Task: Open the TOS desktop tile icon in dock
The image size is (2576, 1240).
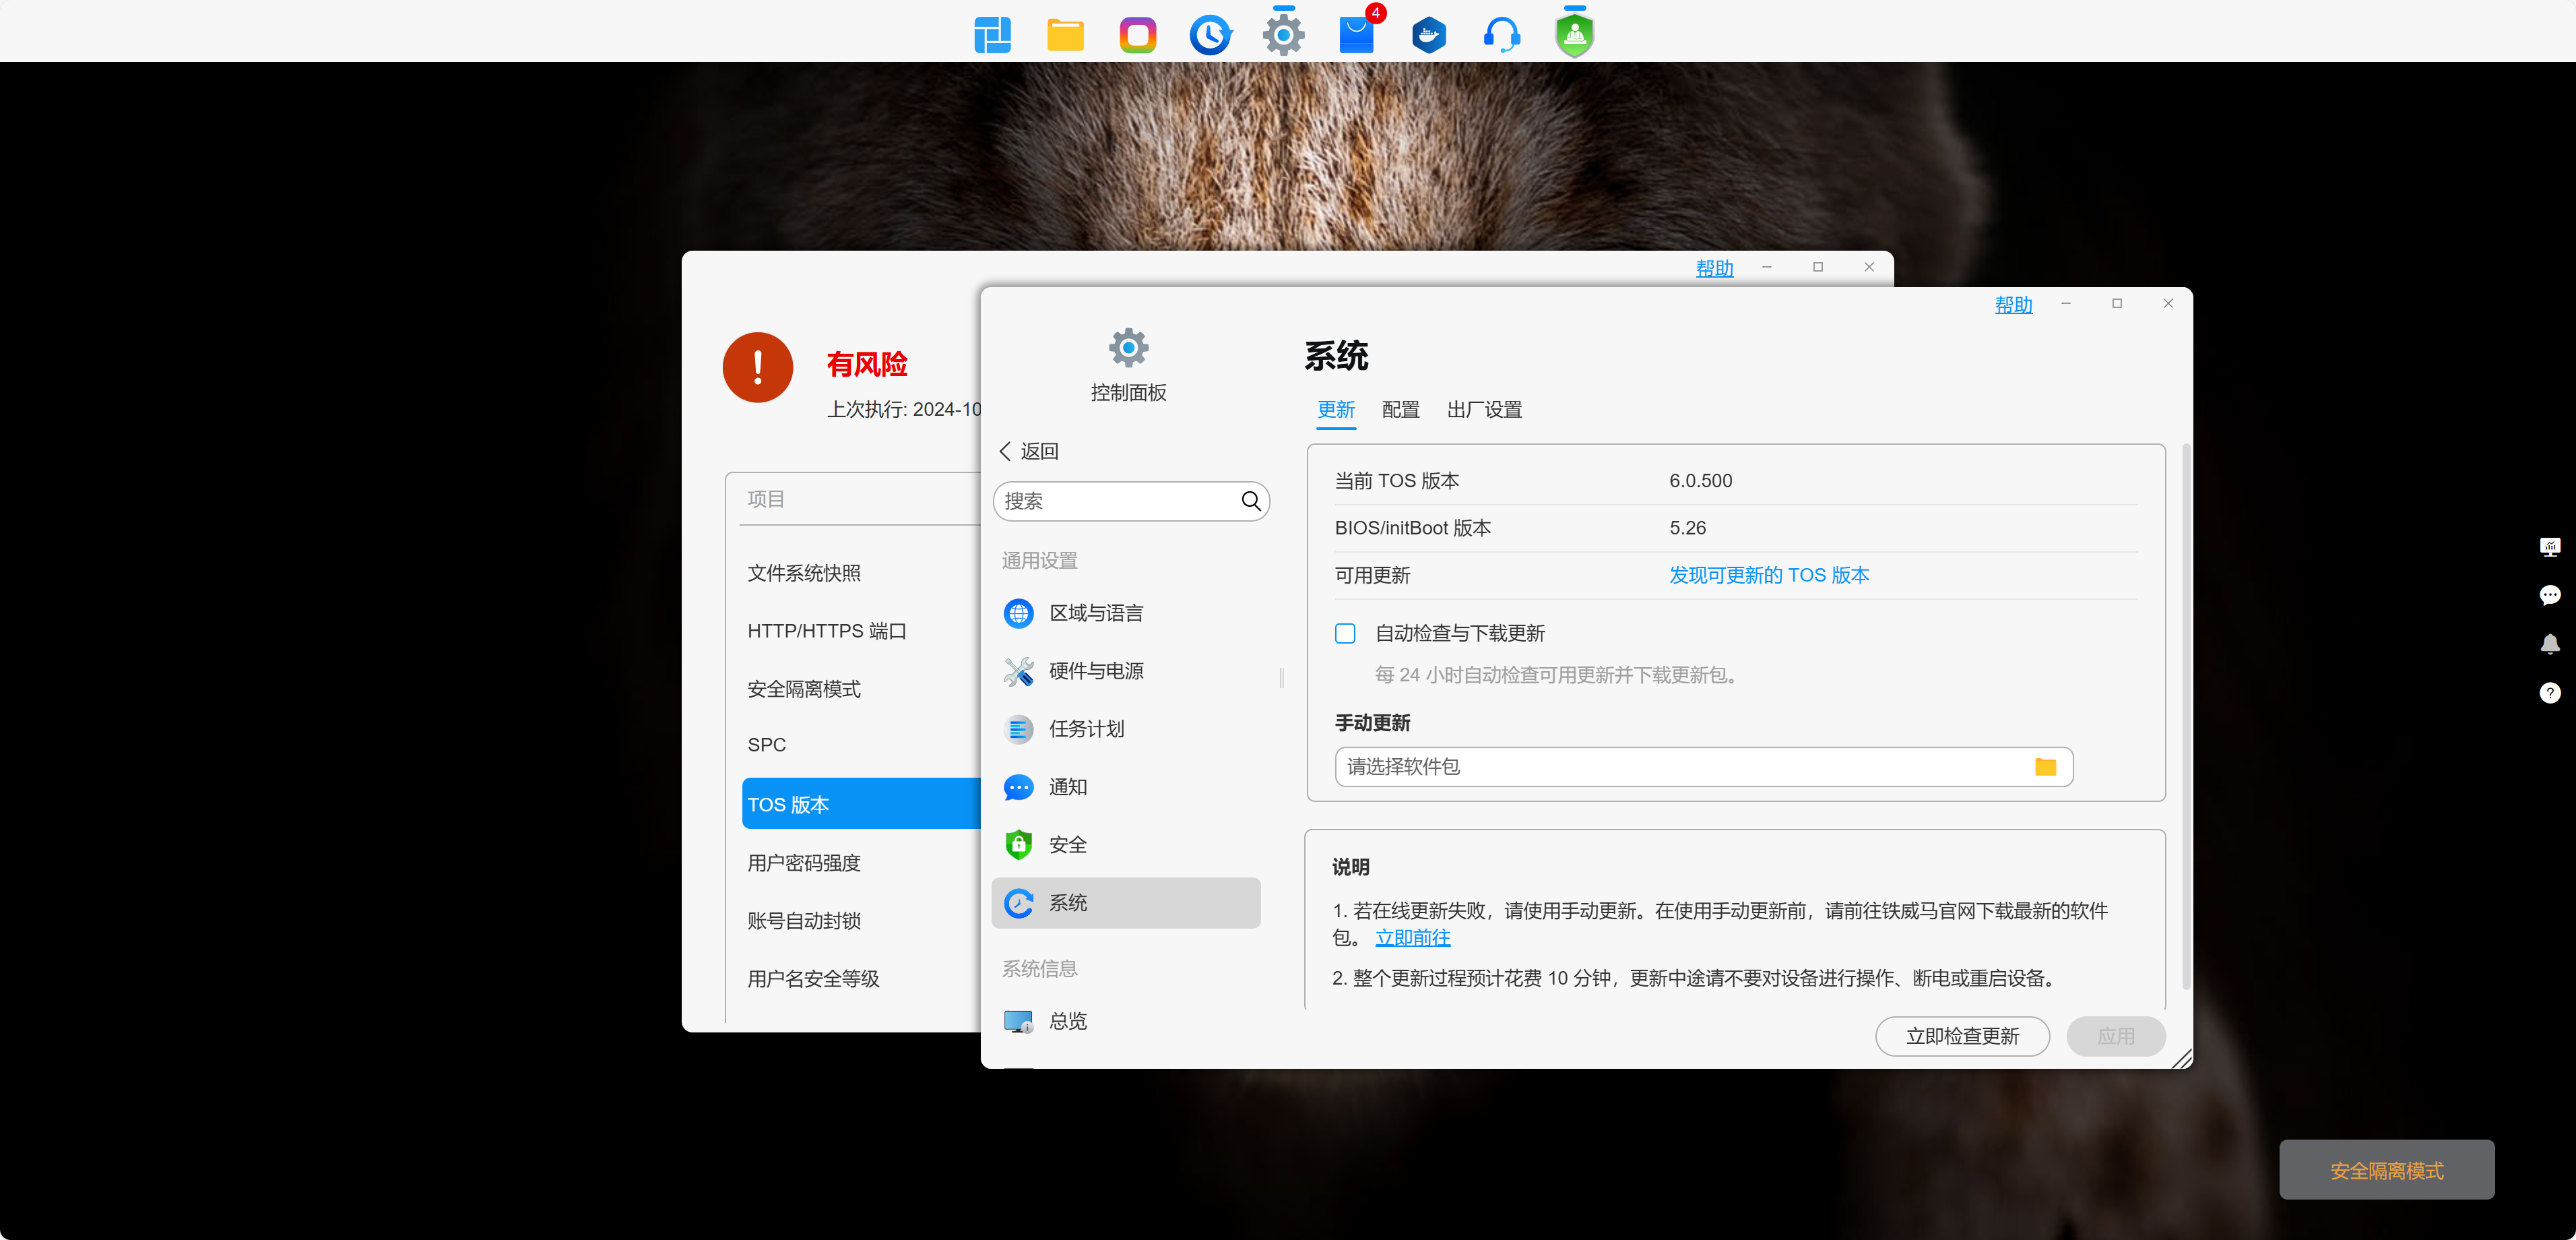Action: pyautogui.click(x=992, y=35)
